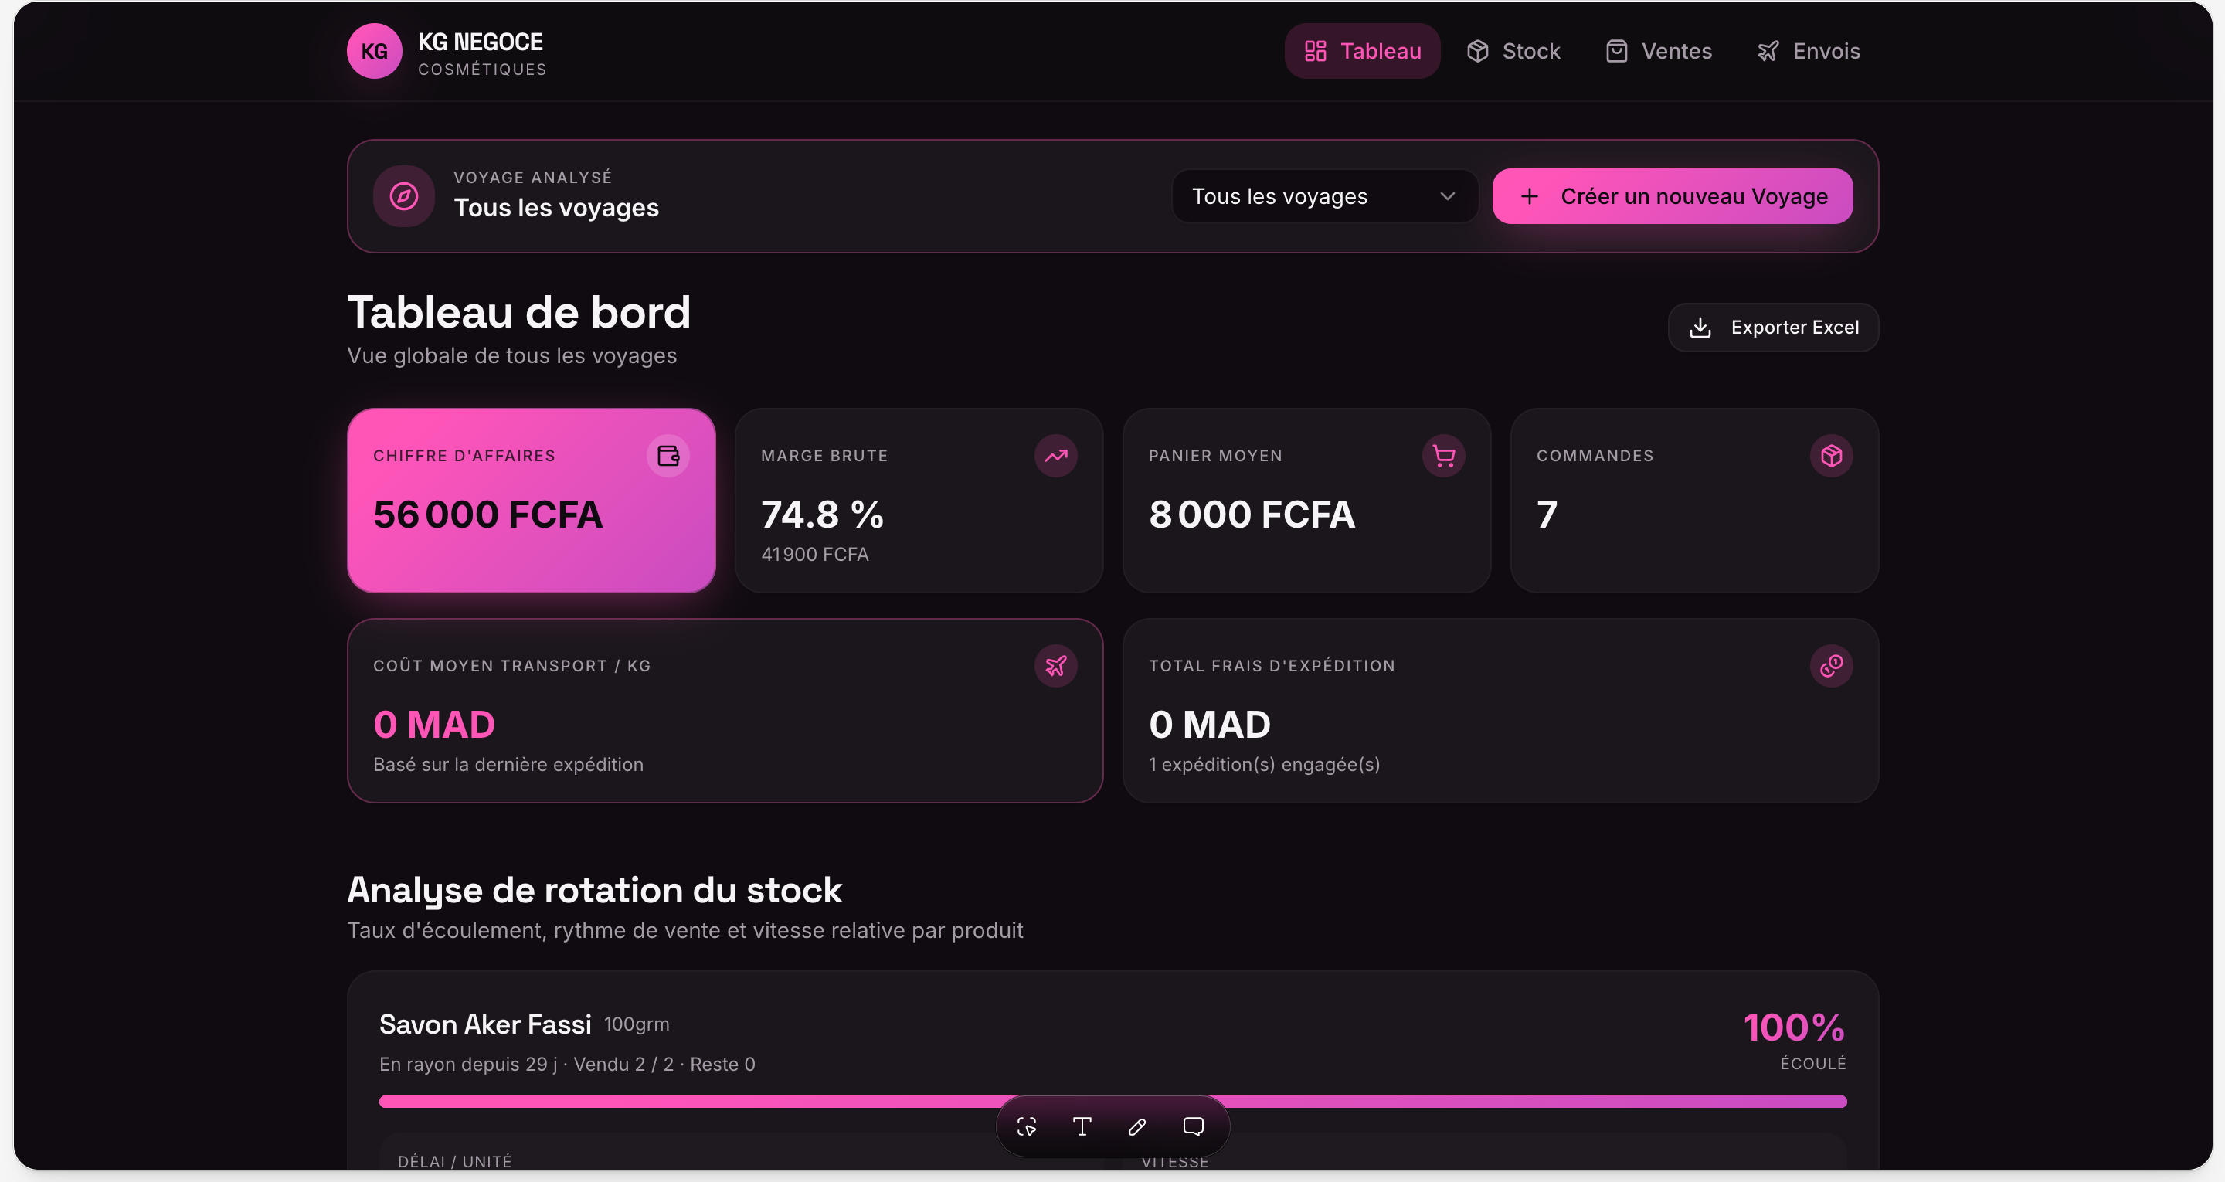This screenshot has width=2225, height=1182.
Task: Select the text tool in floating toolbar
Action: tap(1082, 1126)
